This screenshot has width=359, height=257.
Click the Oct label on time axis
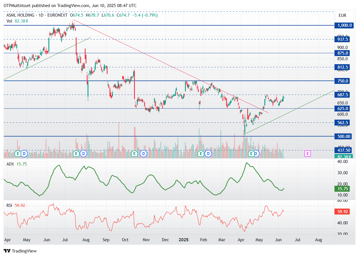click(125, 240)
